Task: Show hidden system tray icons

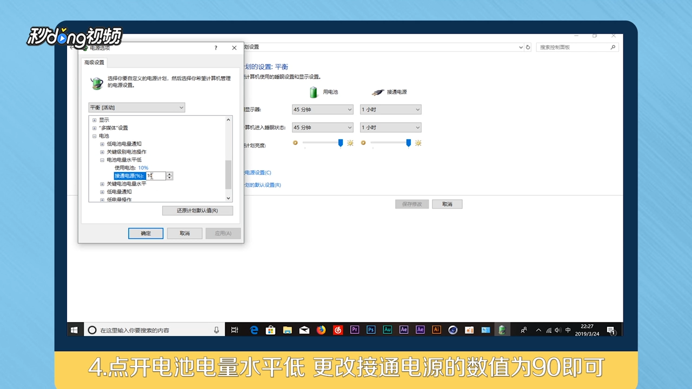Action: click(538, 330)
